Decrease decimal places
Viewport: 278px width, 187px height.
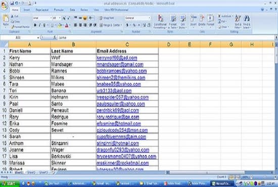tap(149, 25)
